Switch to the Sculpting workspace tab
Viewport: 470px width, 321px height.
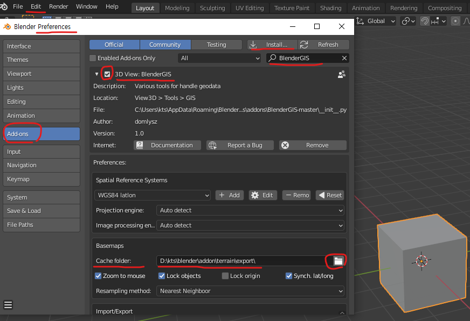coord(212,8)
